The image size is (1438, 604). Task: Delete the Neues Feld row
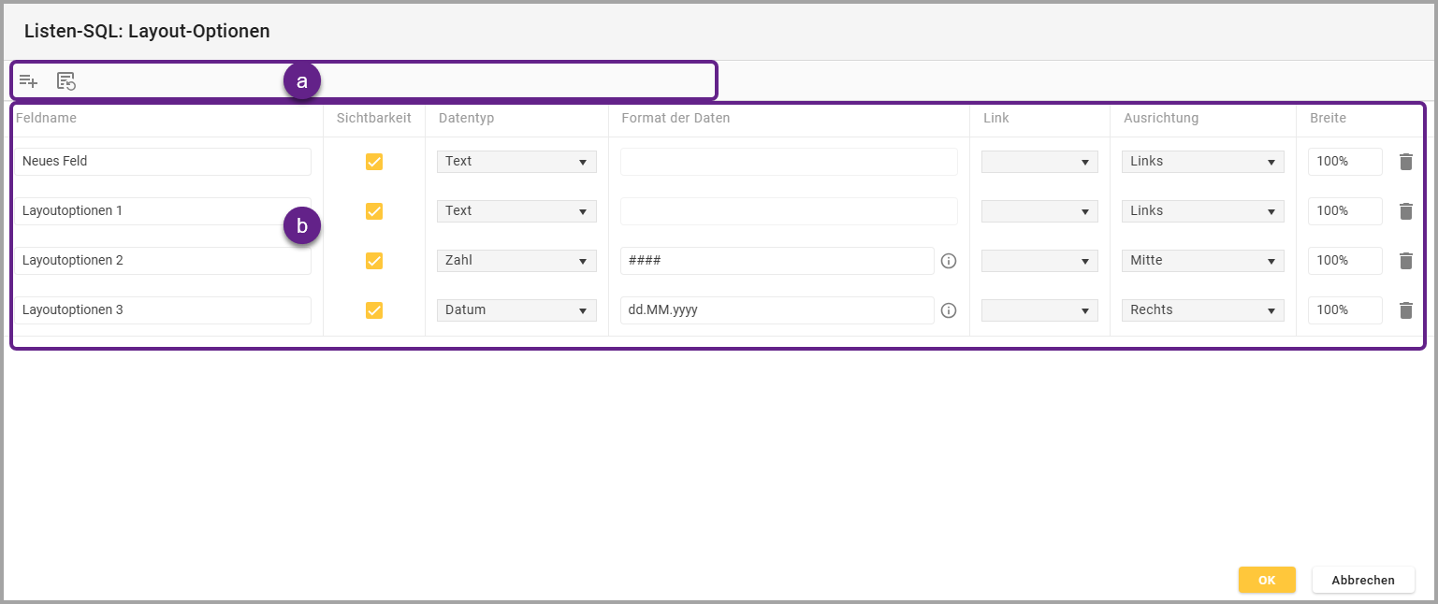[x=1405, y=162]
